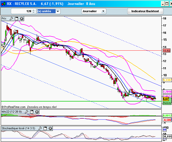
Task: Select the 0,0812 MACD histogram value
Action: (167, 116)
